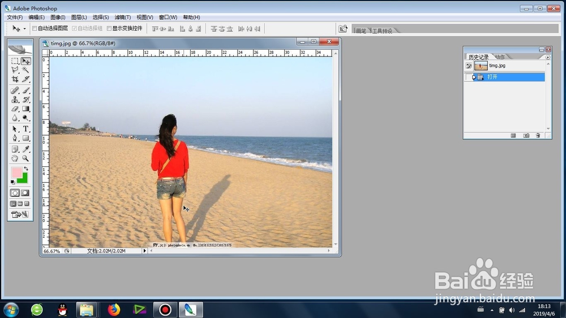Select the Crop tool
Image resolution: width=566 pixels, height=318 pixels.
point(15,79)
